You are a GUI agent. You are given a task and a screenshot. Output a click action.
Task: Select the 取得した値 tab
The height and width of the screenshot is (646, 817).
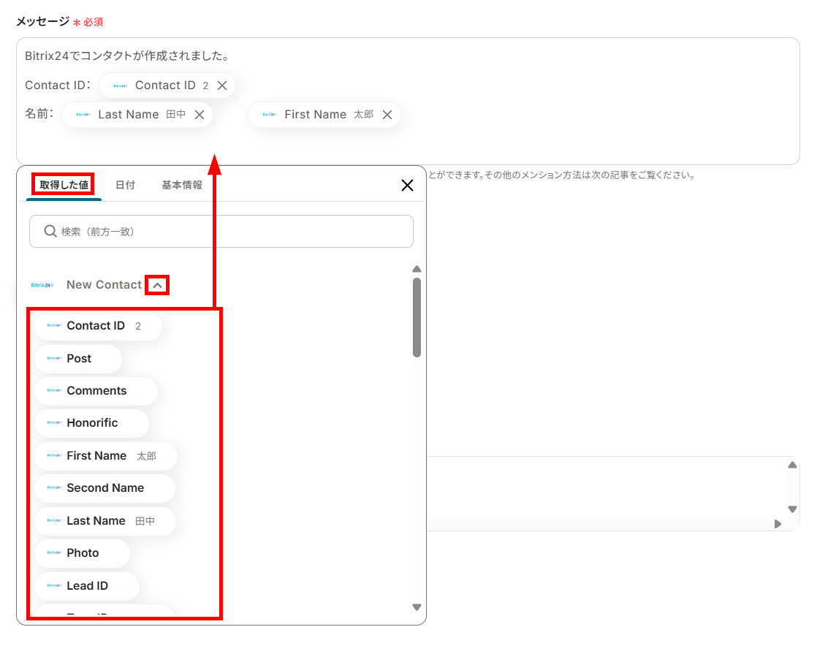64,185
